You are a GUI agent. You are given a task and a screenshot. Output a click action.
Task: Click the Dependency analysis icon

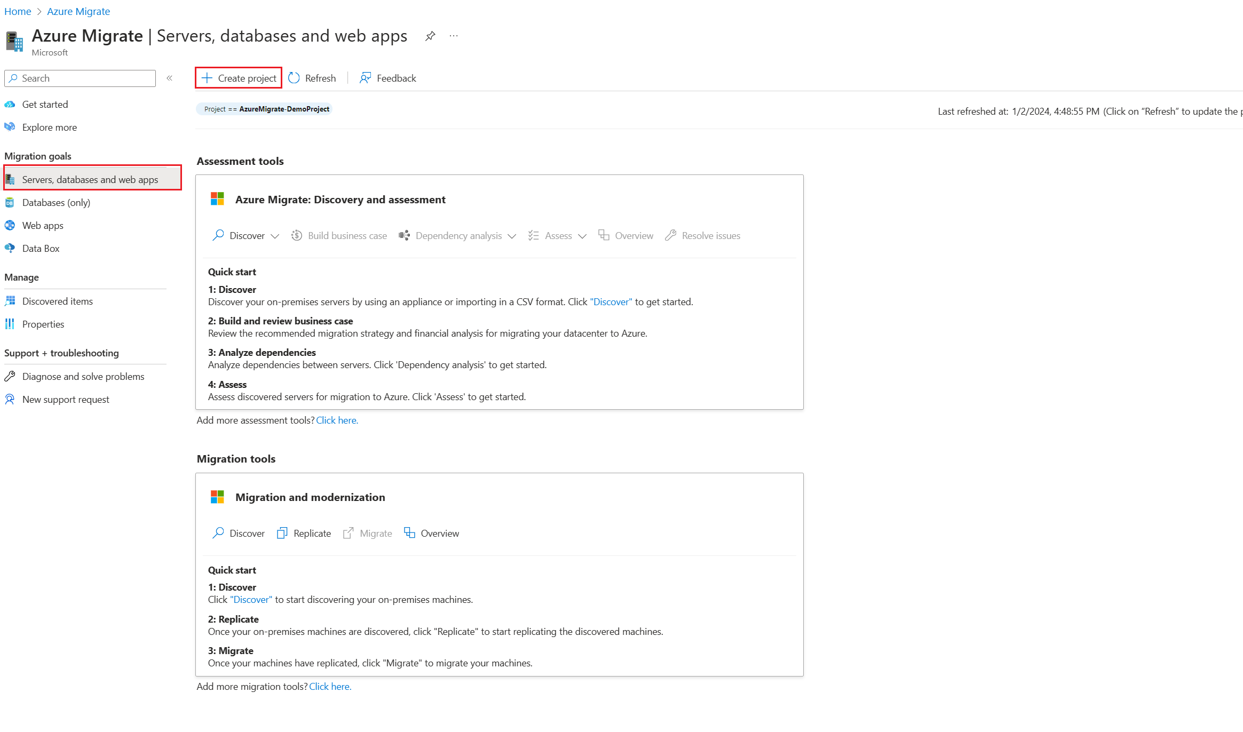[x=403, y=235]
